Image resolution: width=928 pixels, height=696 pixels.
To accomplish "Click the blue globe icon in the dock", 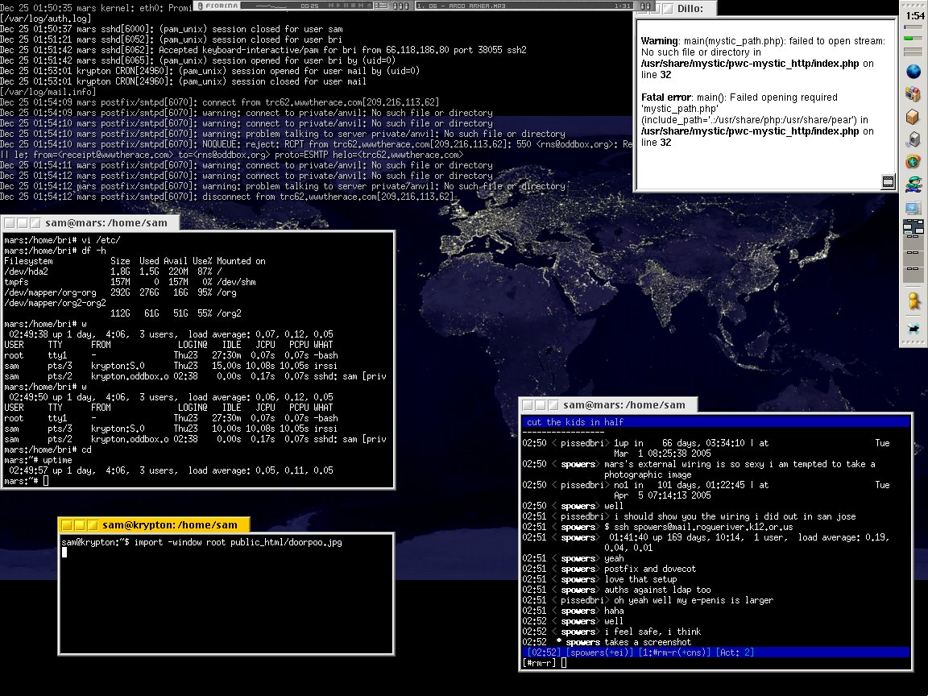I will (913, 72).
